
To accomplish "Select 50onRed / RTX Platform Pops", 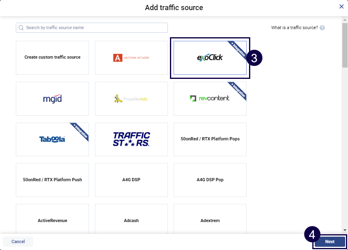I will (210, 139).
